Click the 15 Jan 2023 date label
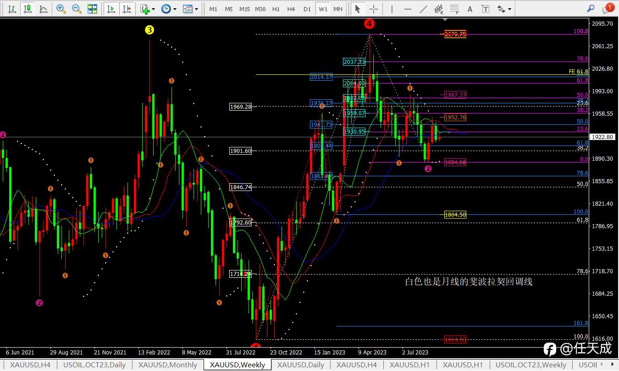Screen dimensions: 619x371 329,353
